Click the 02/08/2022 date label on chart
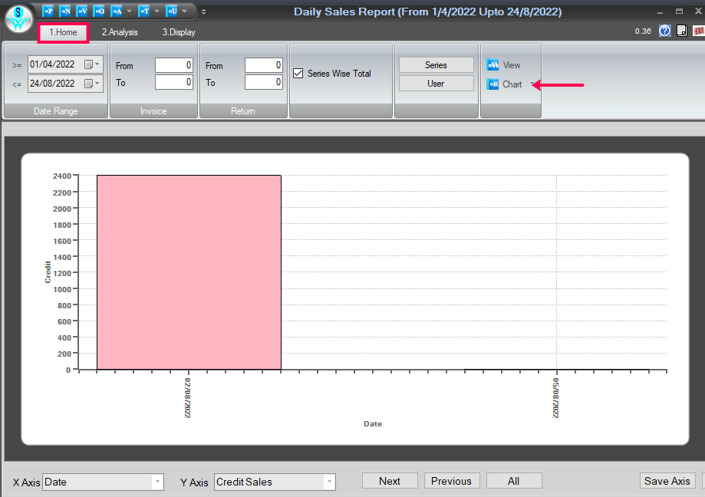This screenshot has width=705, height=497. (x=188, y=398)
